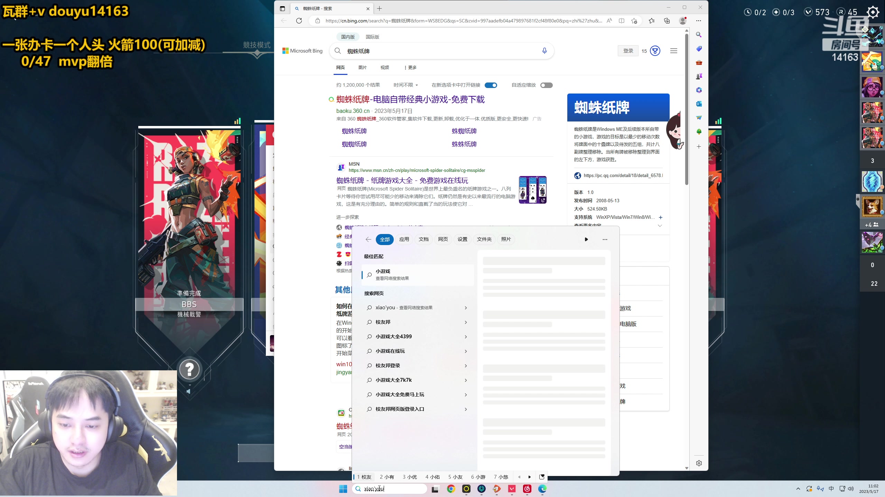Viewport: 885px width, 497px height.
Task: Enable the adaptive zoom toggle
Action: (x=546, y=85)
